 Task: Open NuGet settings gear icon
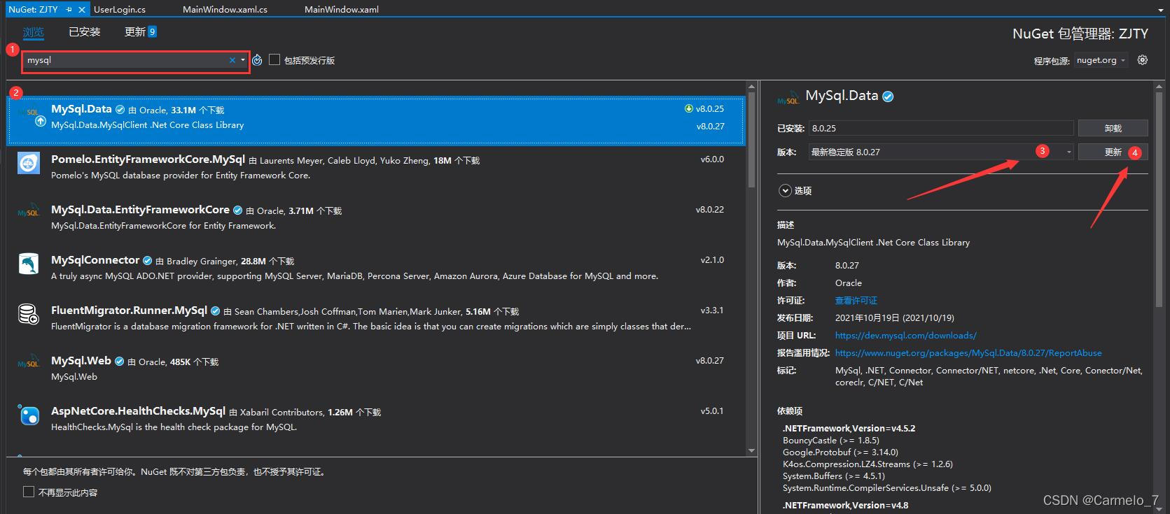coord(1143,60)
